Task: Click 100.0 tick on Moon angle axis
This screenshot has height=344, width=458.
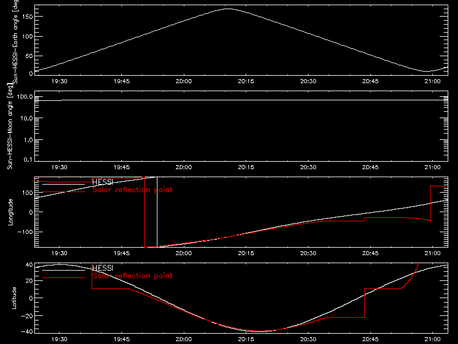Action: tap(25, 97)
